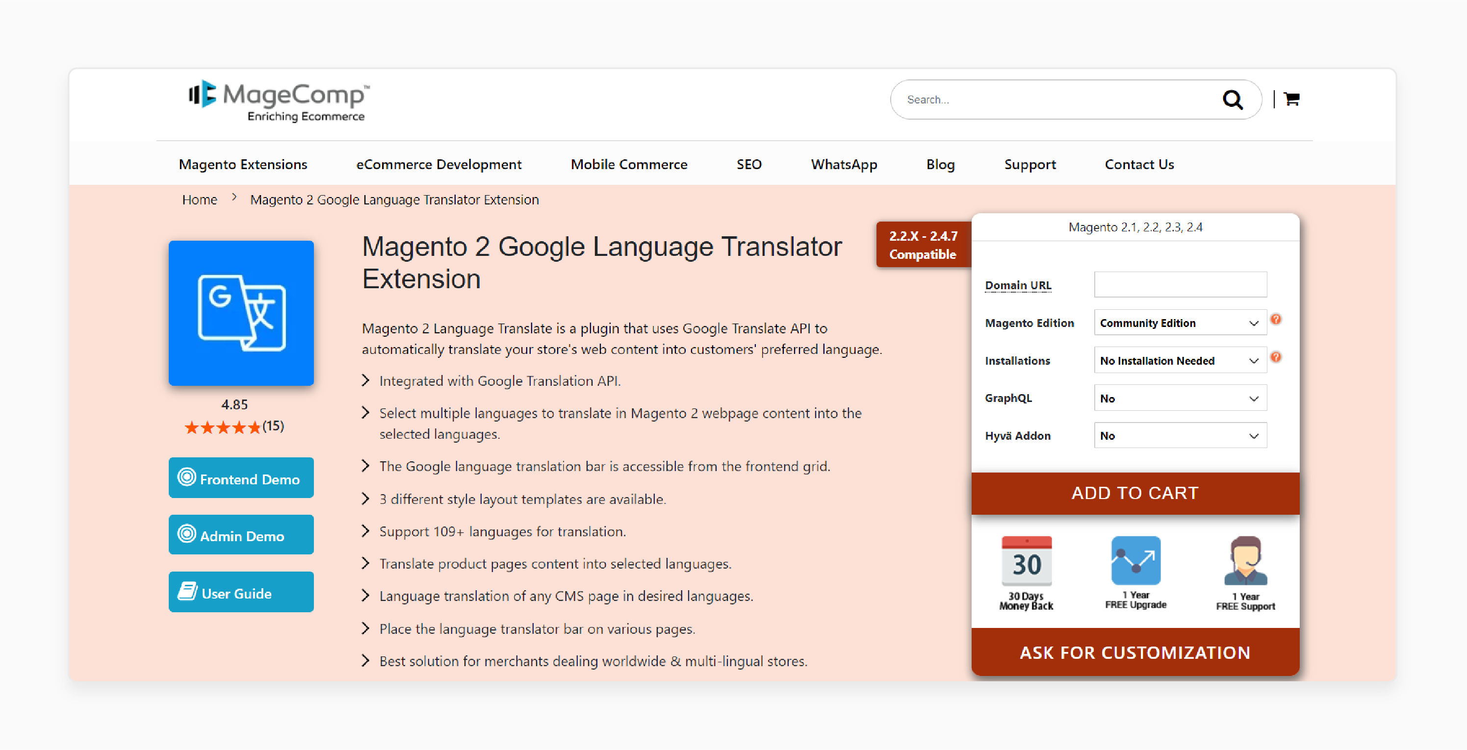Screen dimensions: 1467x750
Task: Click the Magento 2.1, 2.2, 2.3, 2.4 text
Action: pos(1135,227)
